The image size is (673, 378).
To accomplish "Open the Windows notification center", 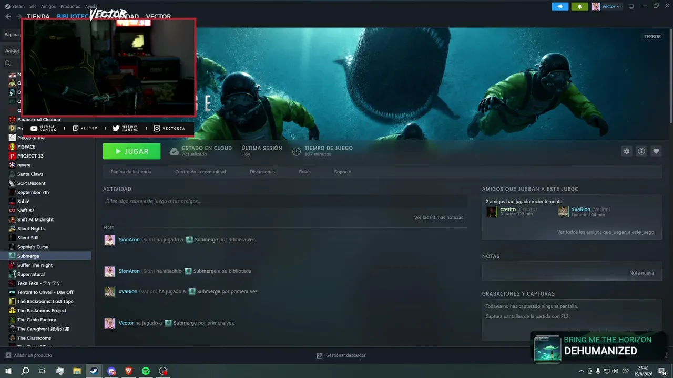I will click(x=662, y=371).
